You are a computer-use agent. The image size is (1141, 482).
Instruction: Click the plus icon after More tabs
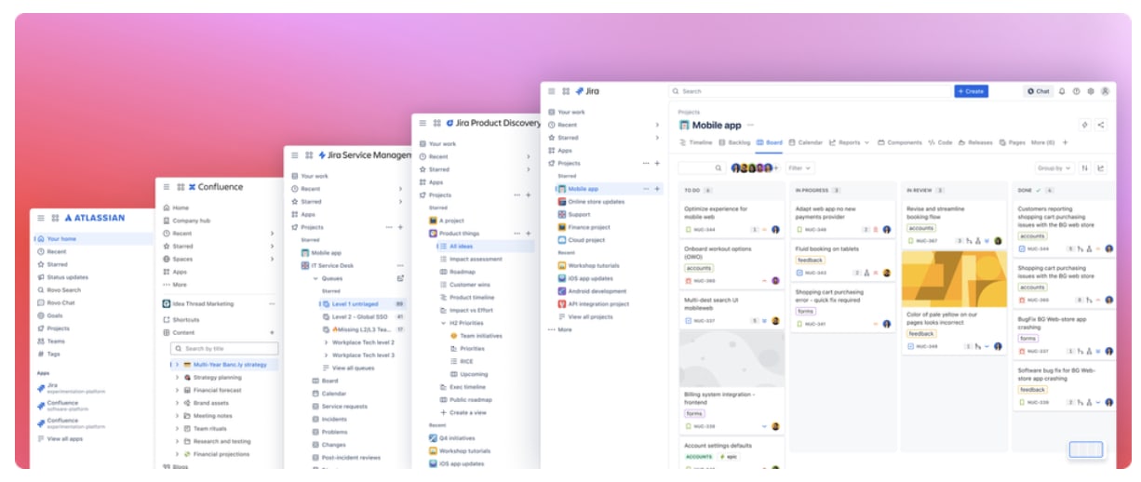pos(1066,142)
